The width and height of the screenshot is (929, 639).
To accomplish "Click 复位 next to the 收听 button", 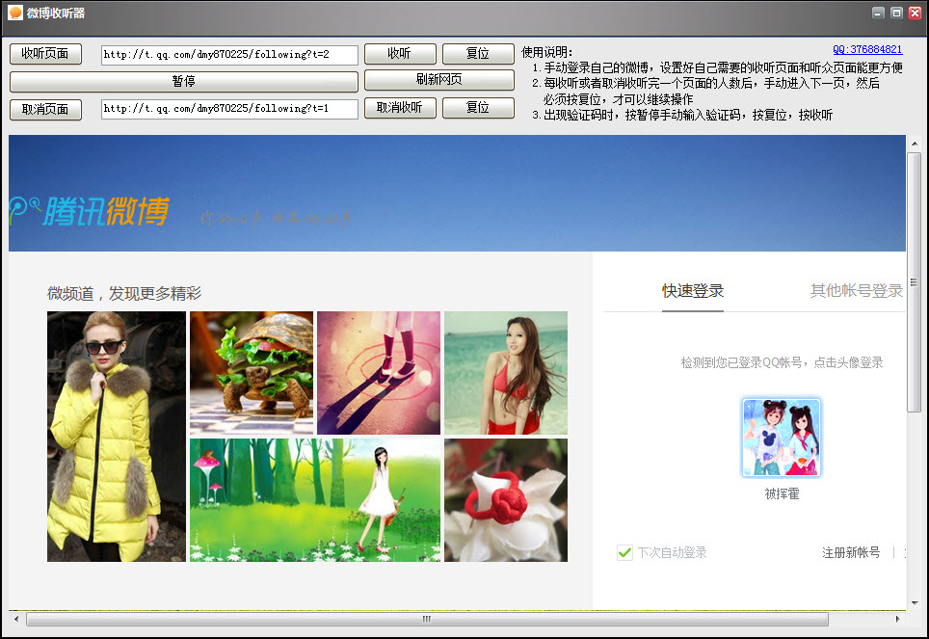I will click(478, 54).
